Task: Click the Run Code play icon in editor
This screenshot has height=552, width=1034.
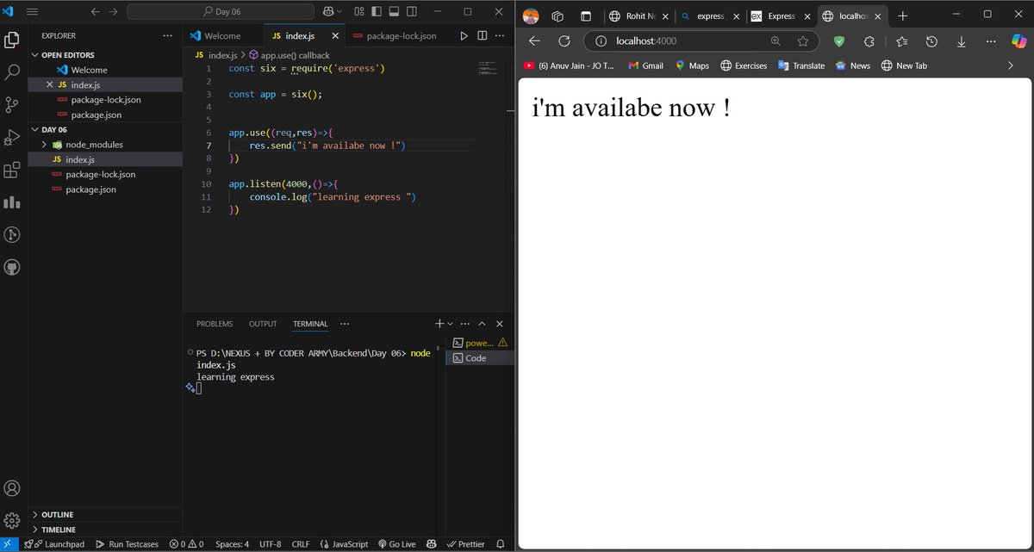Action: pos(464,36)
